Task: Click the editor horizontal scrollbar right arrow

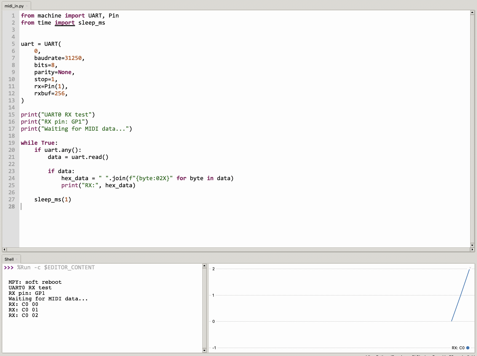Action: coord(472,249)
